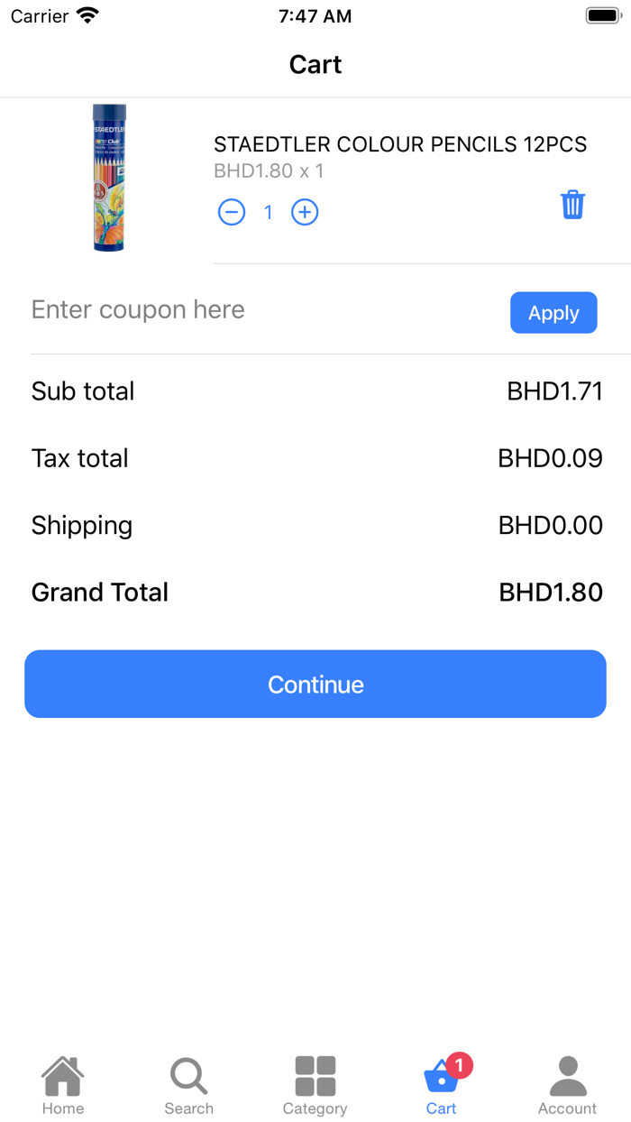Go to the Category tab
Viewport: 631px width, 1122px height.
click(315, 1086)
